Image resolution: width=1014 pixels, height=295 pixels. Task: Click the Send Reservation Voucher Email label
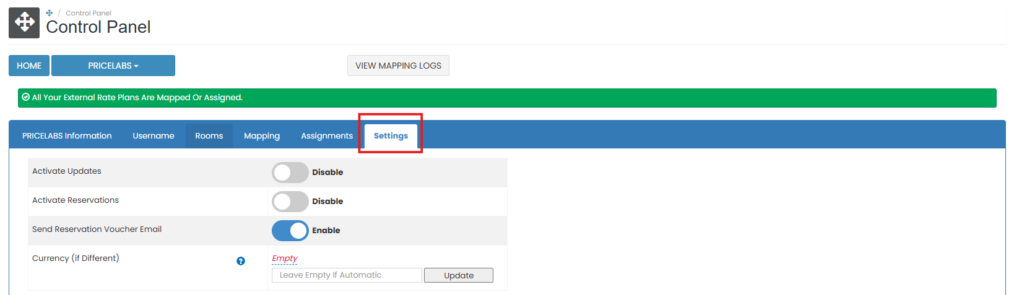pos(97,229)
